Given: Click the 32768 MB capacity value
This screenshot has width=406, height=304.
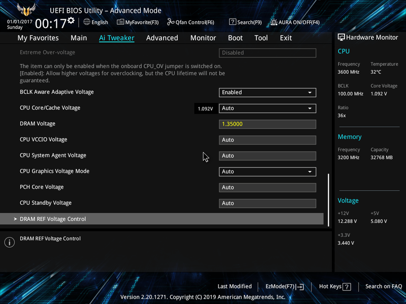Looking at the screenshot, I should pyautogui.click(x=382, y=157).
